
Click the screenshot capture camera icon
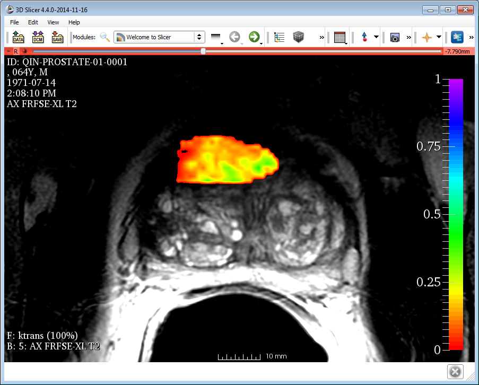pyautogui.click(x=394, y=38)
